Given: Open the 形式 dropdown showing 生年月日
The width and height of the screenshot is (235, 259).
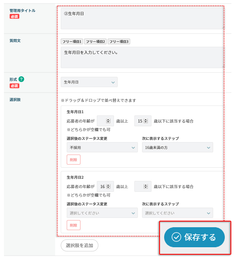Looking at the screenshot, I should click(x=89, y=82).
